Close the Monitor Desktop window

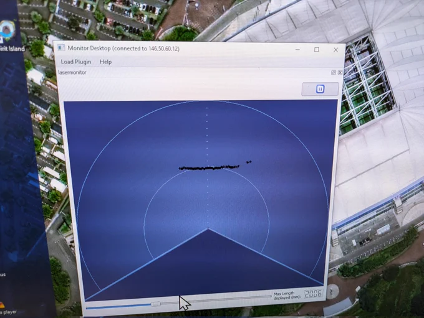(335, 50)
